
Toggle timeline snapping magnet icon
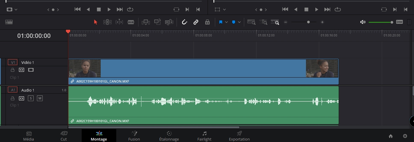pyautogui.click(x=184, y=22)
